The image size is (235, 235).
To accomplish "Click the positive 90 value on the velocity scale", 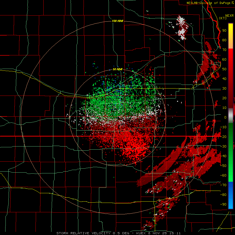I will 224,31.
